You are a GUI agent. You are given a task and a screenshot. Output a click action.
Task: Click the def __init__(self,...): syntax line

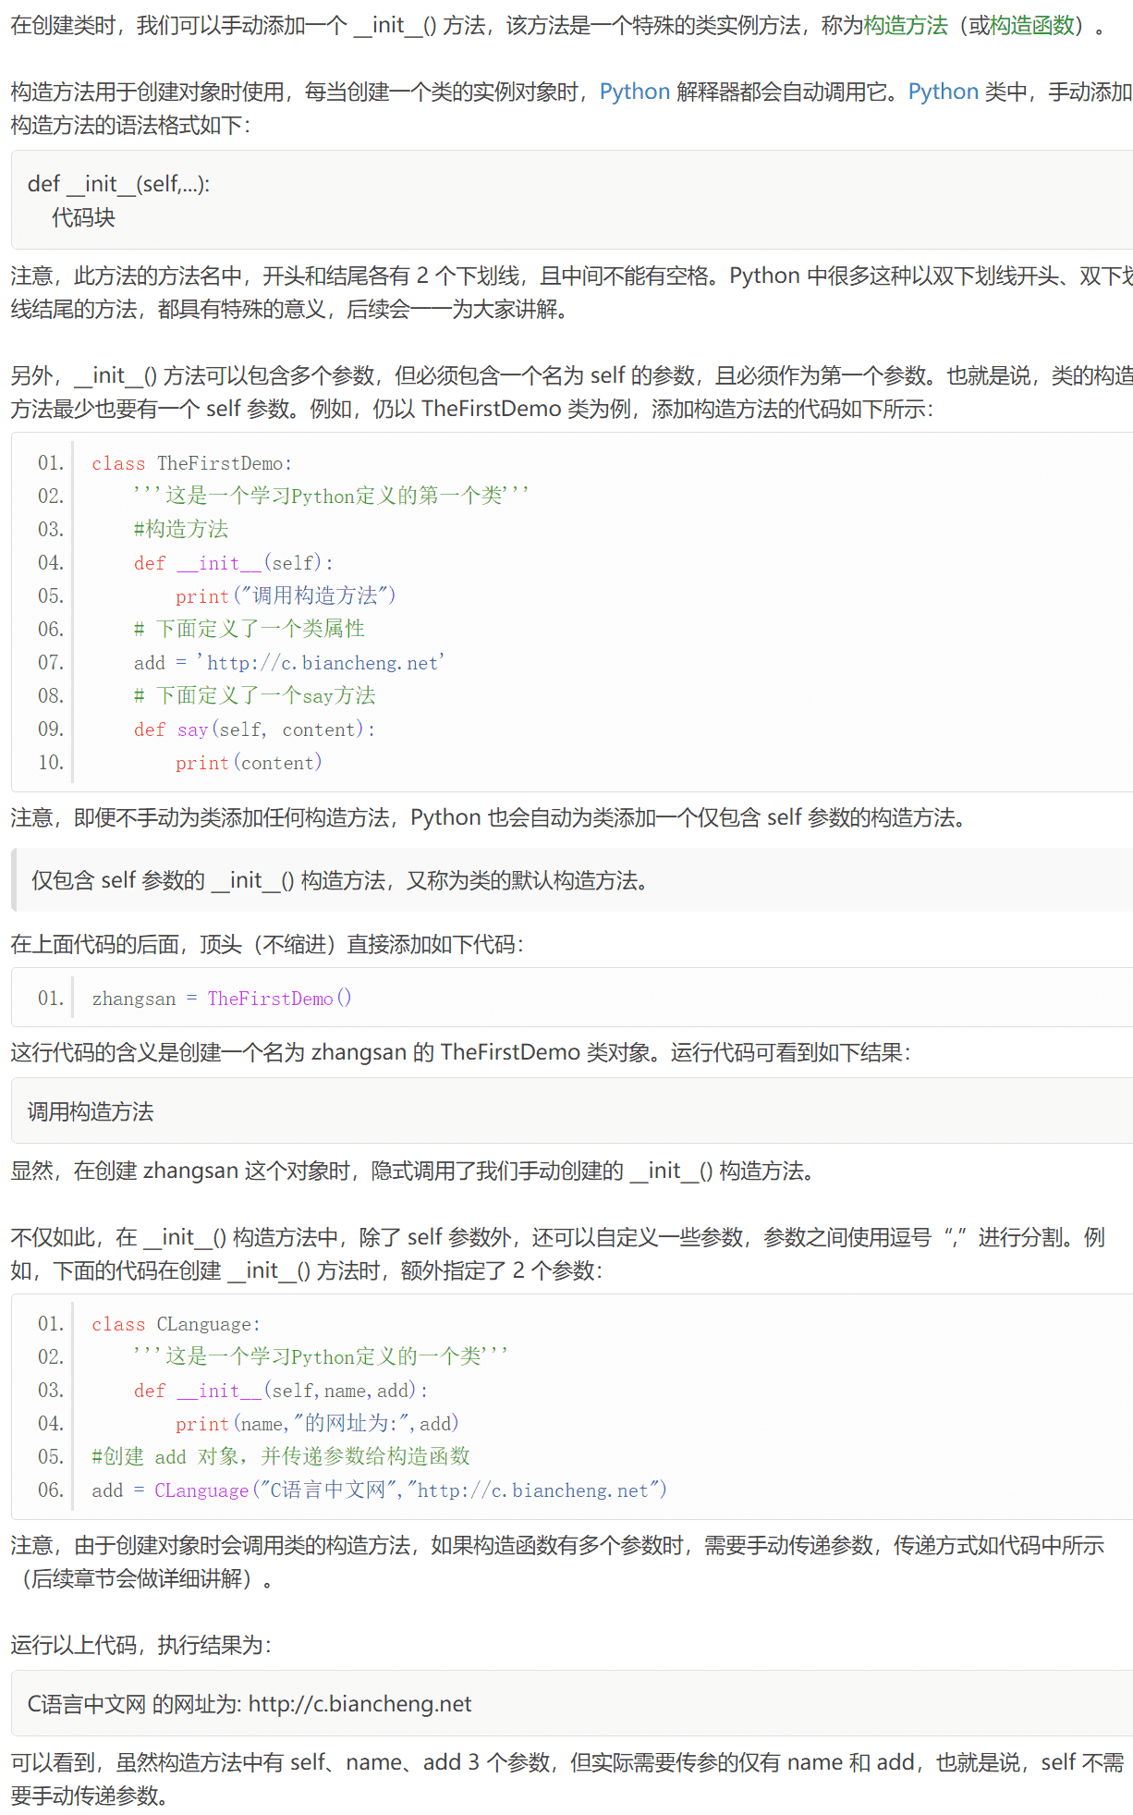pyautogui.click(x=118, y=184)
